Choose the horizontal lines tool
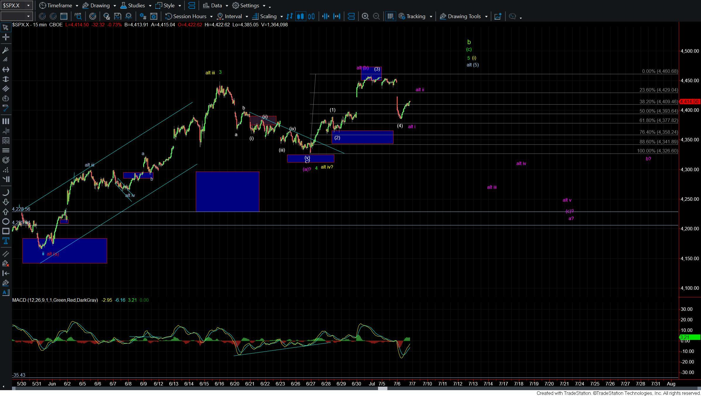Image resolution: width=701 pixels, height=396 pixels. [x=6, y=150]
